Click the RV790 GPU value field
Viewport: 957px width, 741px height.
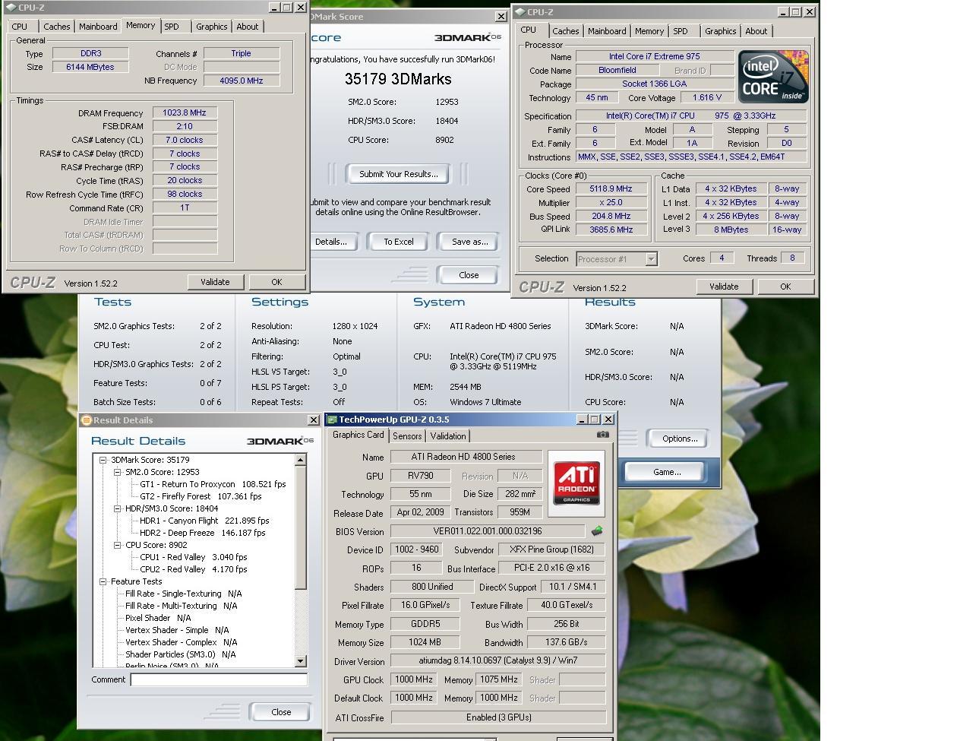pyautogui.click(x=421, y=476)
